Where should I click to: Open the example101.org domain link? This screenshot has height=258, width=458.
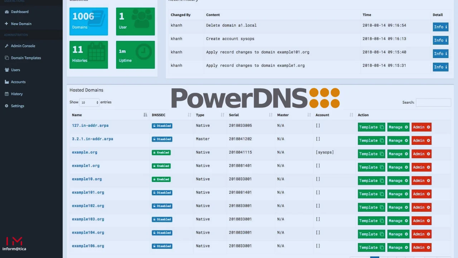point(88,192)
